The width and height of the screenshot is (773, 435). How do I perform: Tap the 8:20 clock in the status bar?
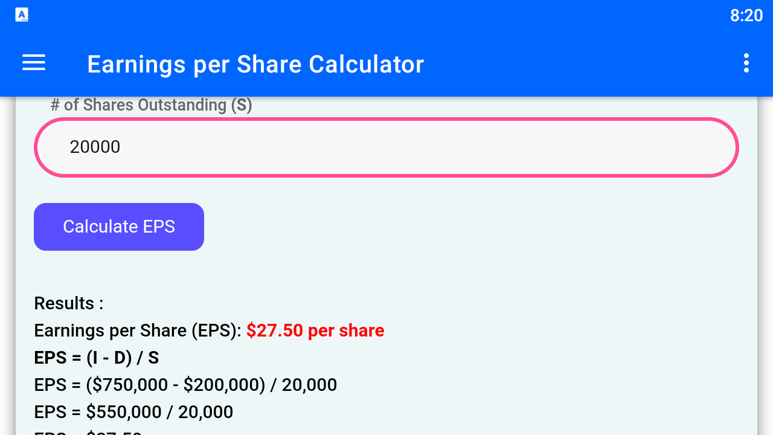pos(746,15)
